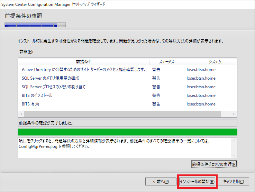Click 前提条件の確認が完了しました status field
The width and height of the screenshot is (255, 192).
pos(127,123)
